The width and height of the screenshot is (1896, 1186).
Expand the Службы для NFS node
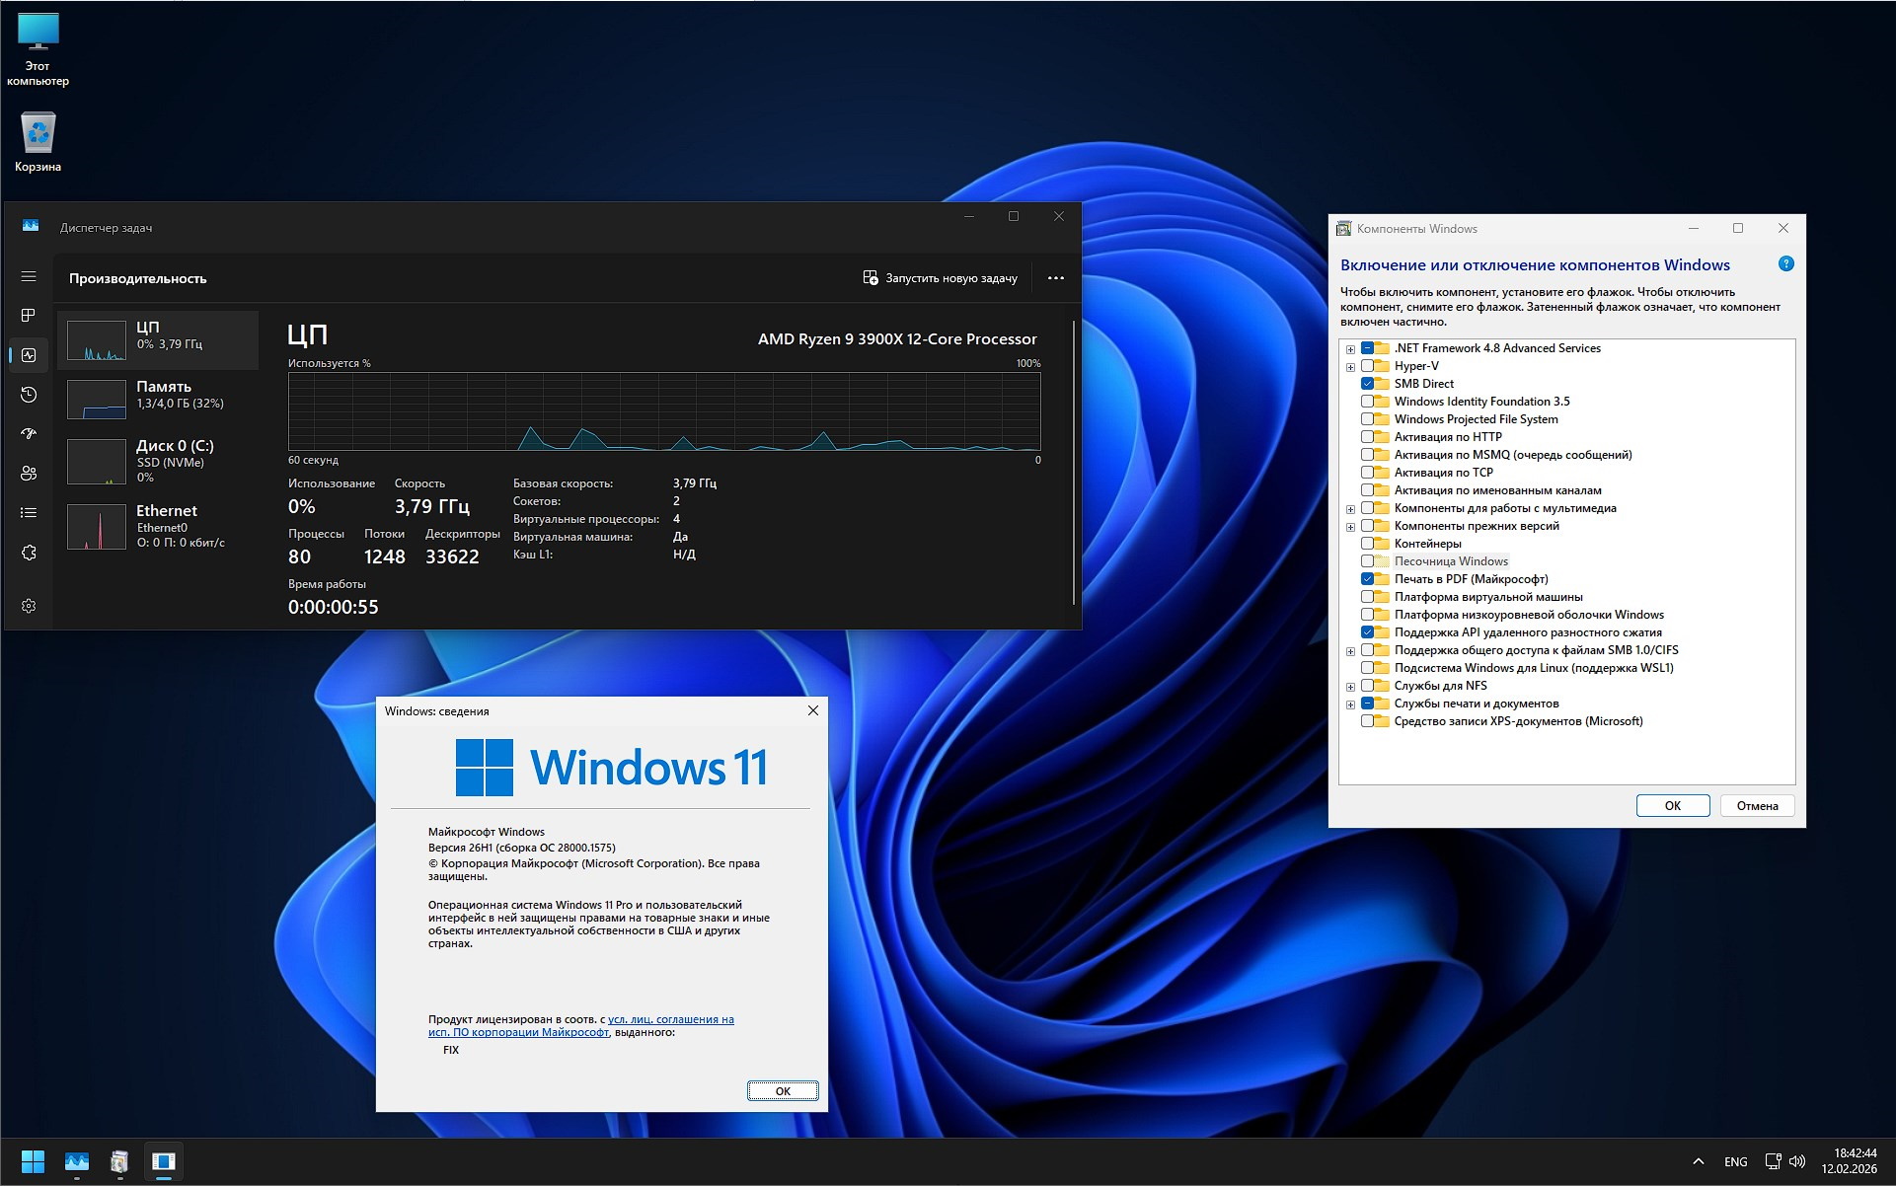[x=1350, y=685]
